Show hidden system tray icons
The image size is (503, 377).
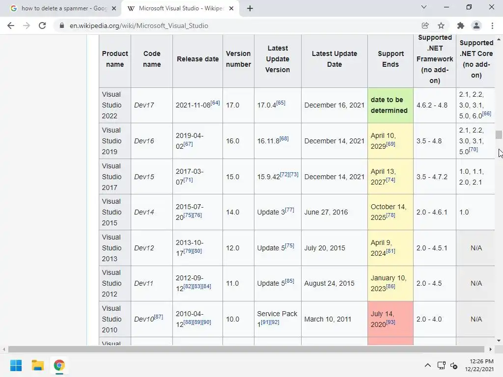(428, 365)
